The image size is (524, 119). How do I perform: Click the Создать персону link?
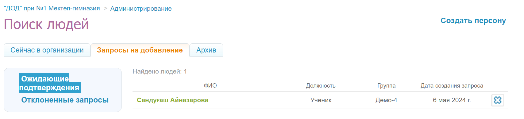pyautogui.click(x=473, y=21)
